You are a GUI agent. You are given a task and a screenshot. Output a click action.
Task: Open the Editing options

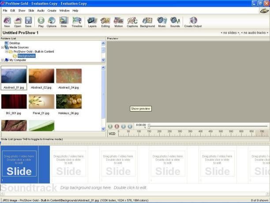[105, 22]
